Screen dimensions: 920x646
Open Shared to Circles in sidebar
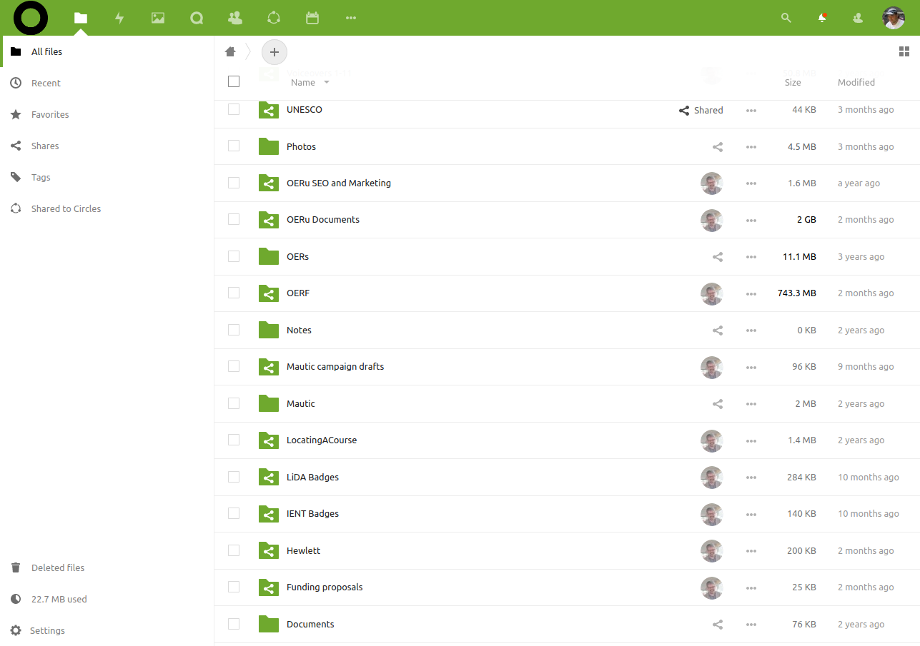point(107,208)
